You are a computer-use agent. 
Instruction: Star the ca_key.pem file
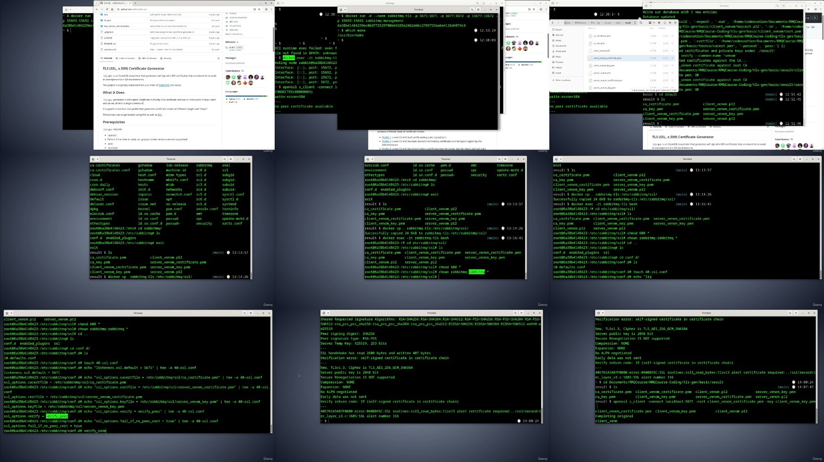click(672, 43)
